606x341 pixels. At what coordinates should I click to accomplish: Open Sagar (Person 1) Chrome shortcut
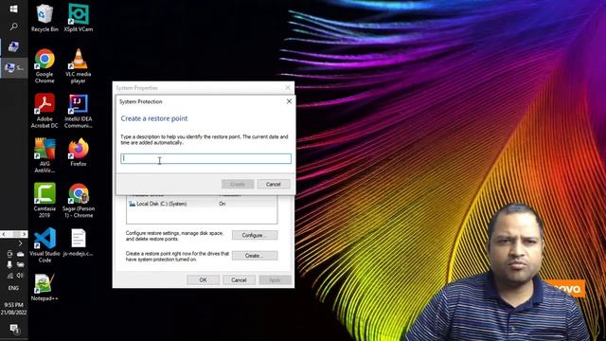(x=78, y=200)
